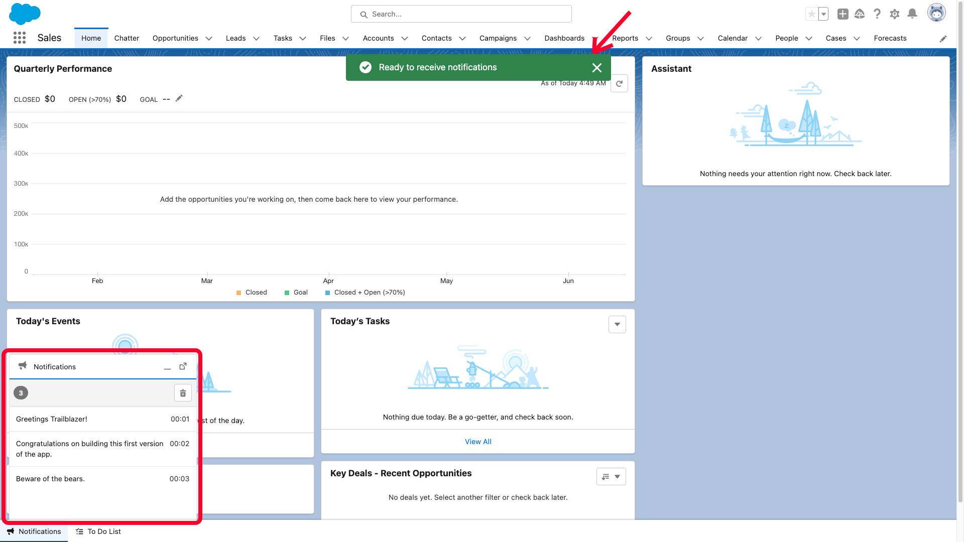Image resolution: width=964 pixels, height=542 pixels.
Task: Go to the Home tab
Action: pos(91,38)
